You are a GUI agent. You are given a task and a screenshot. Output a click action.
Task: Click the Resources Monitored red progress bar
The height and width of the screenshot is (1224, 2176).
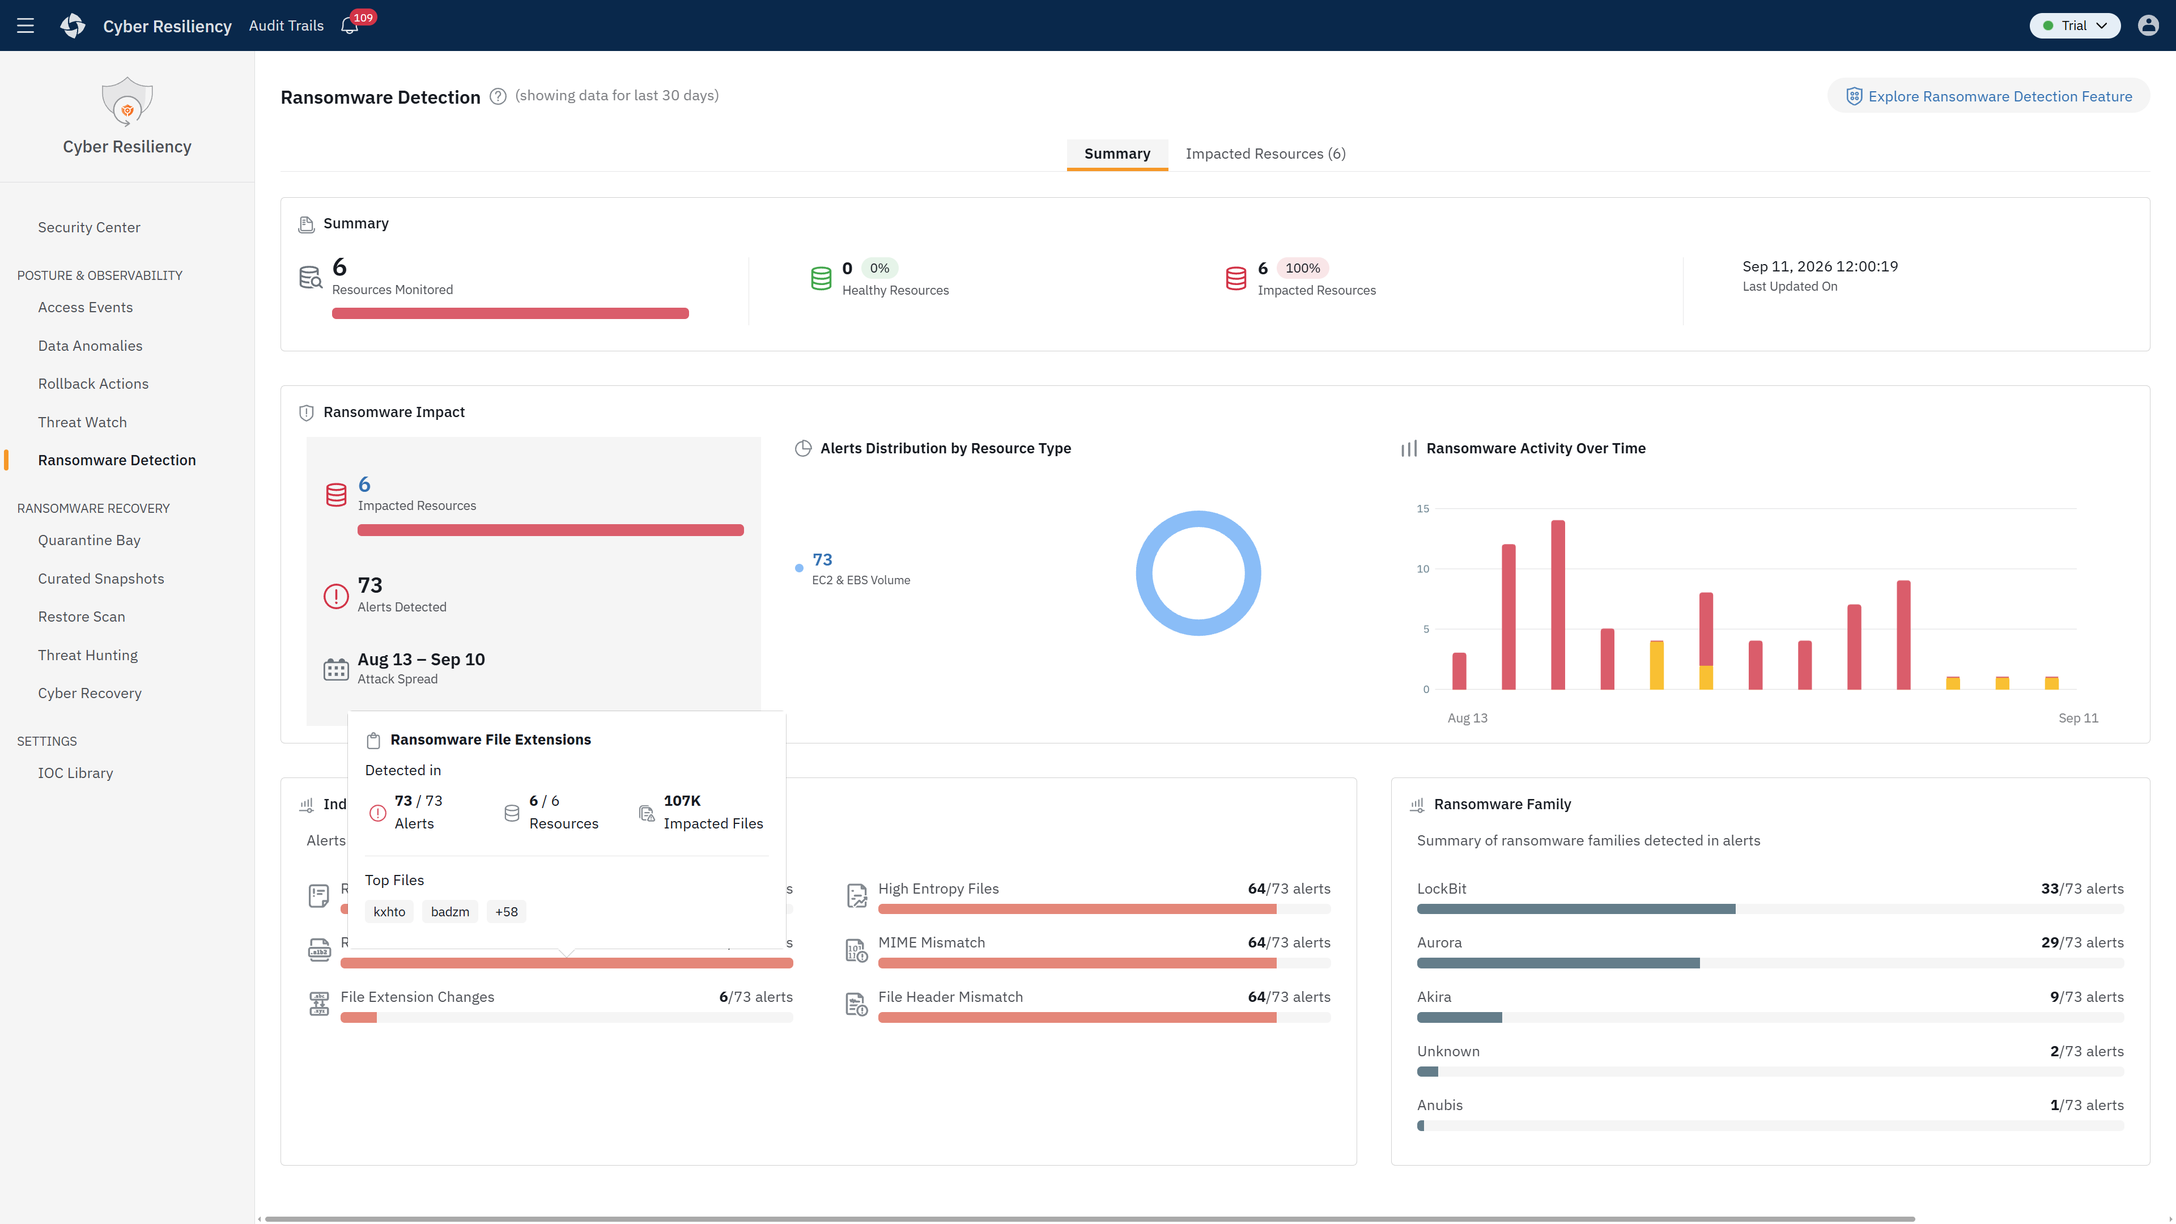pos(510,313)
